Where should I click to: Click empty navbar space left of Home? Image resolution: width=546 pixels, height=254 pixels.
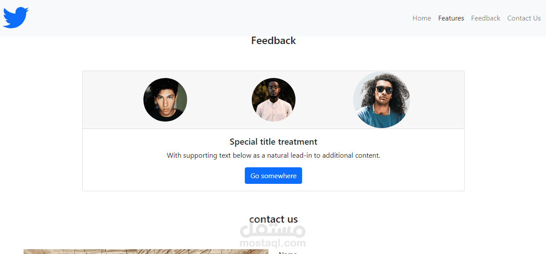(219, 18)
